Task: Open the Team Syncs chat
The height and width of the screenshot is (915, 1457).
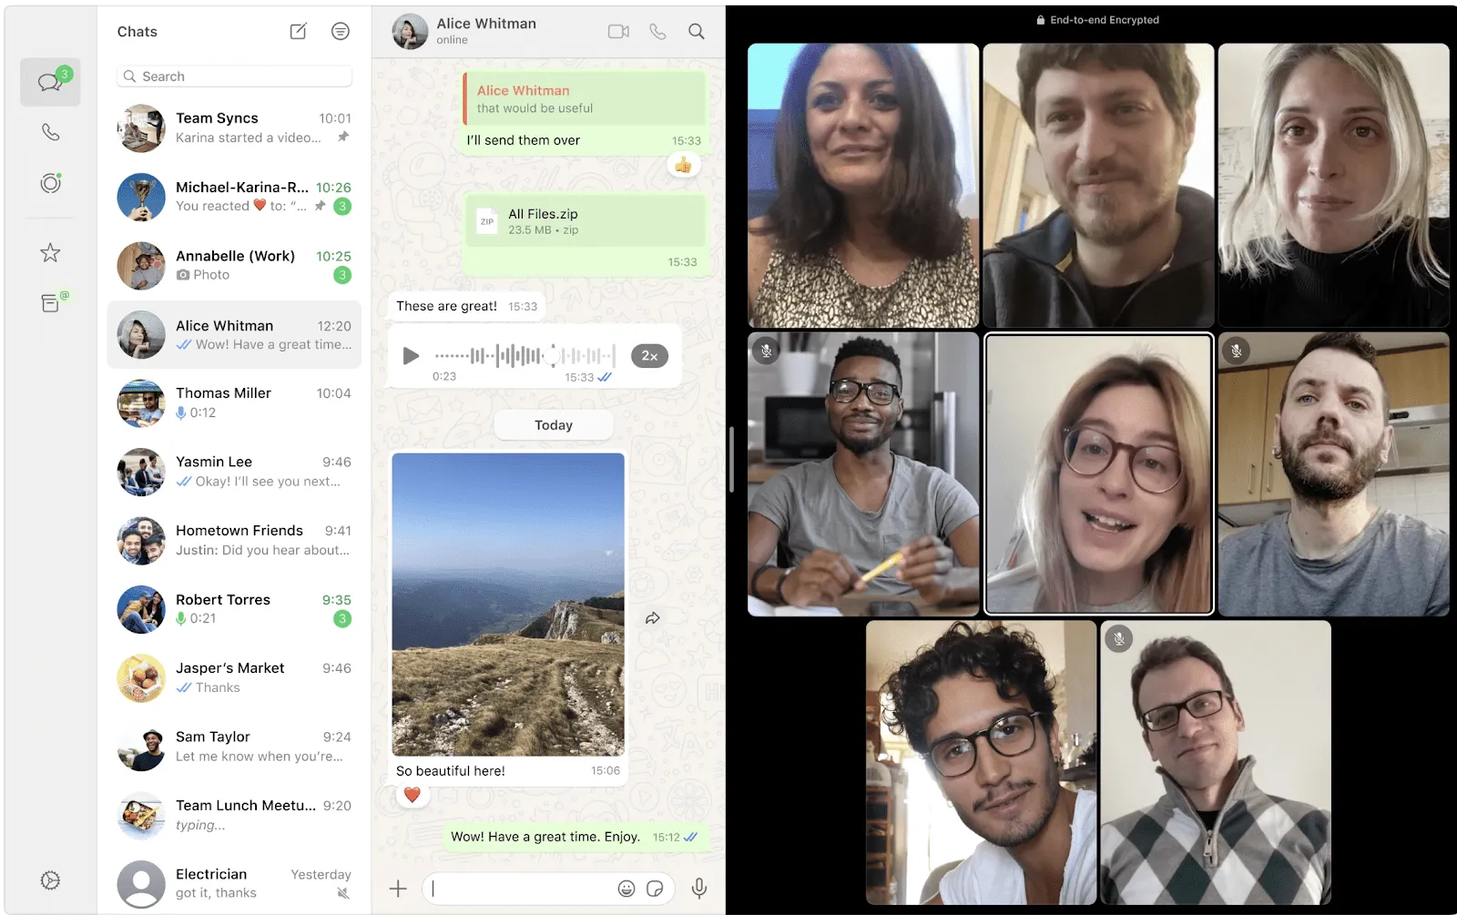Action: [x=234, y=127]
